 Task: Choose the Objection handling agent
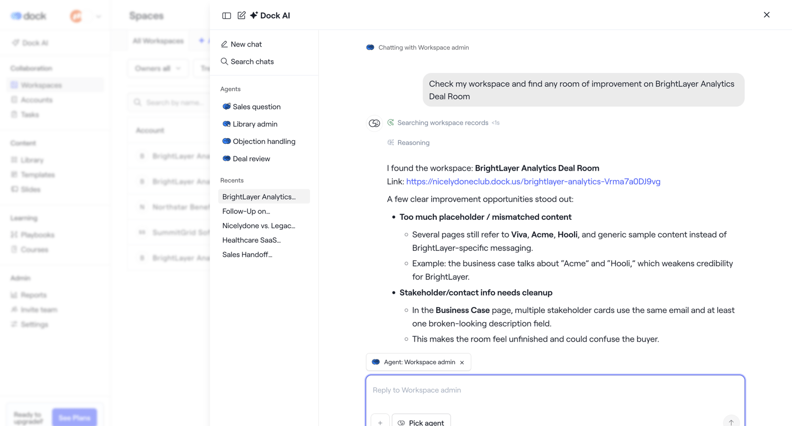(x=259, y=141)
